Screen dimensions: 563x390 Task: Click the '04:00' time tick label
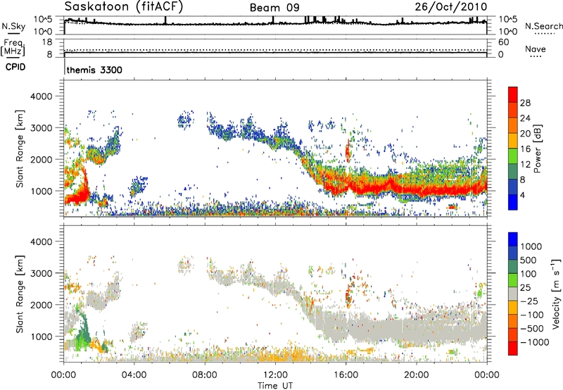click(x=134, y=375)
